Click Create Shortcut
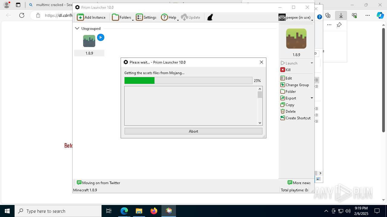Image resolution: width=387 pixels, height=217 pixels. click(295, 118)
